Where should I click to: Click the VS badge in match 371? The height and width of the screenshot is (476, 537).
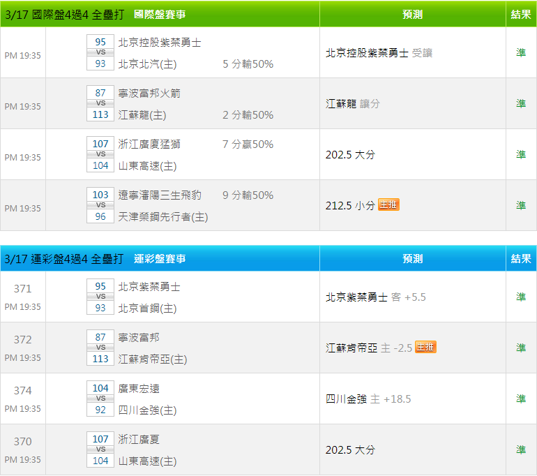tap(100, 297)
